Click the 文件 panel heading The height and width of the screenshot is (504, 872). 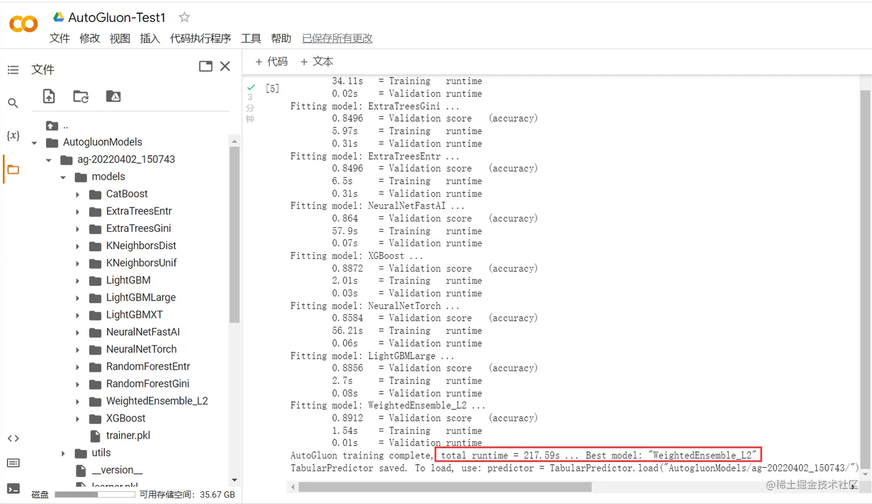pyautogui.click(x=43, y=69)
